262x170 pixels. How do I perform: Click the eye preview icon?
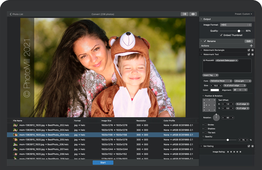tap(193, 14)
